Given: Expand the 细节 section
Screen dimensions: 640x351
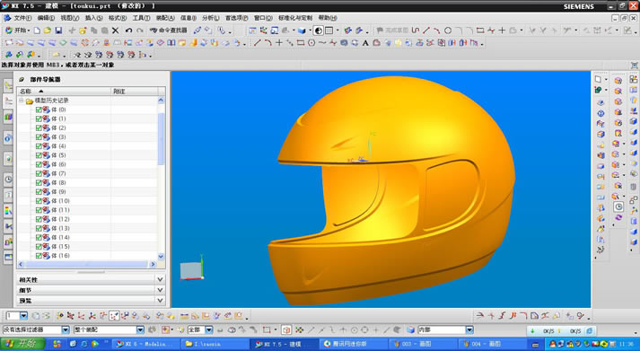Looking at the screenshot, I should coord(161,290).
